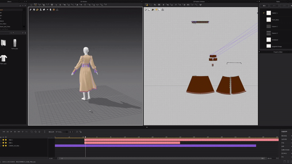Open the Pants garment thumbnail in Library
This screenshot has height=164, width=292.
[x=15, y=44]
